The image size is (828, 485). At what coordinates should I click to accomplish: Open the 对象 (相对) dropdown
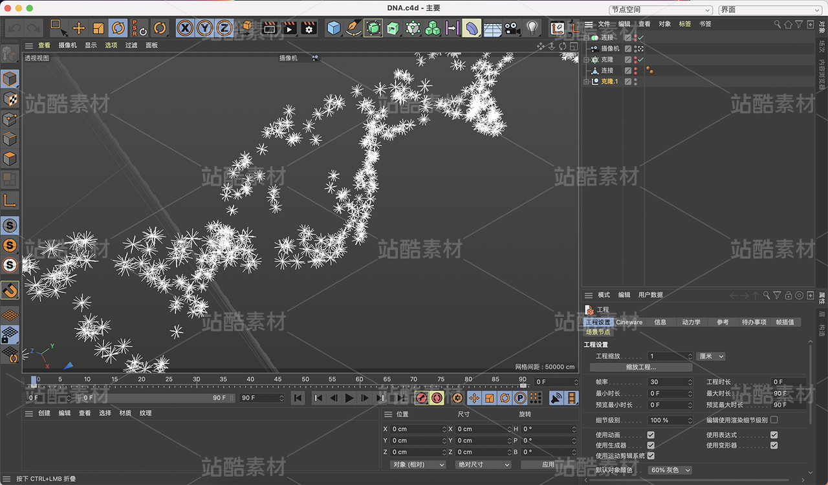click(x=418, y=464)
